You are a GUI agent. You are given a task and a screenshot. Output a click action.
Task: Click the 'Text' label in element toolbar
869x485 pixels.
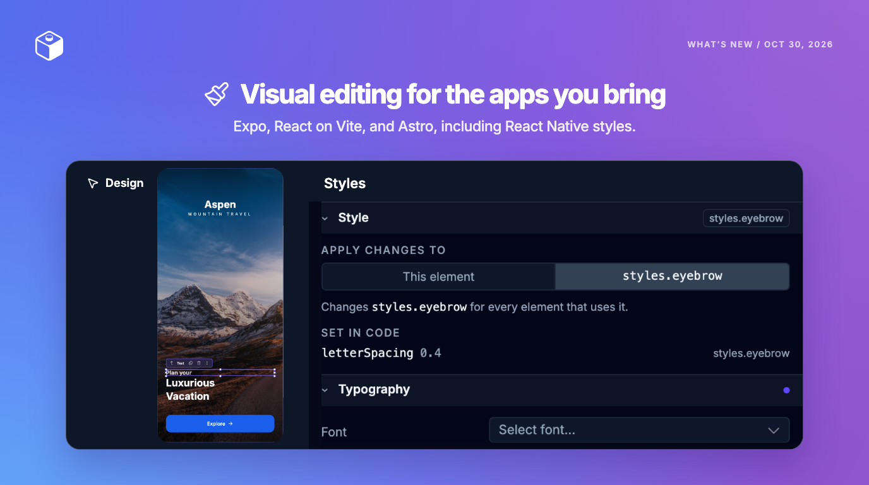pos(181,363)
